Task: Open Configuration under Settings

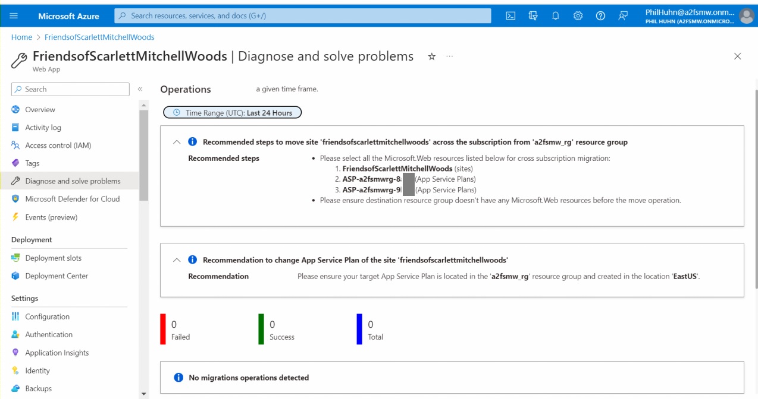Action: [46, 316]
